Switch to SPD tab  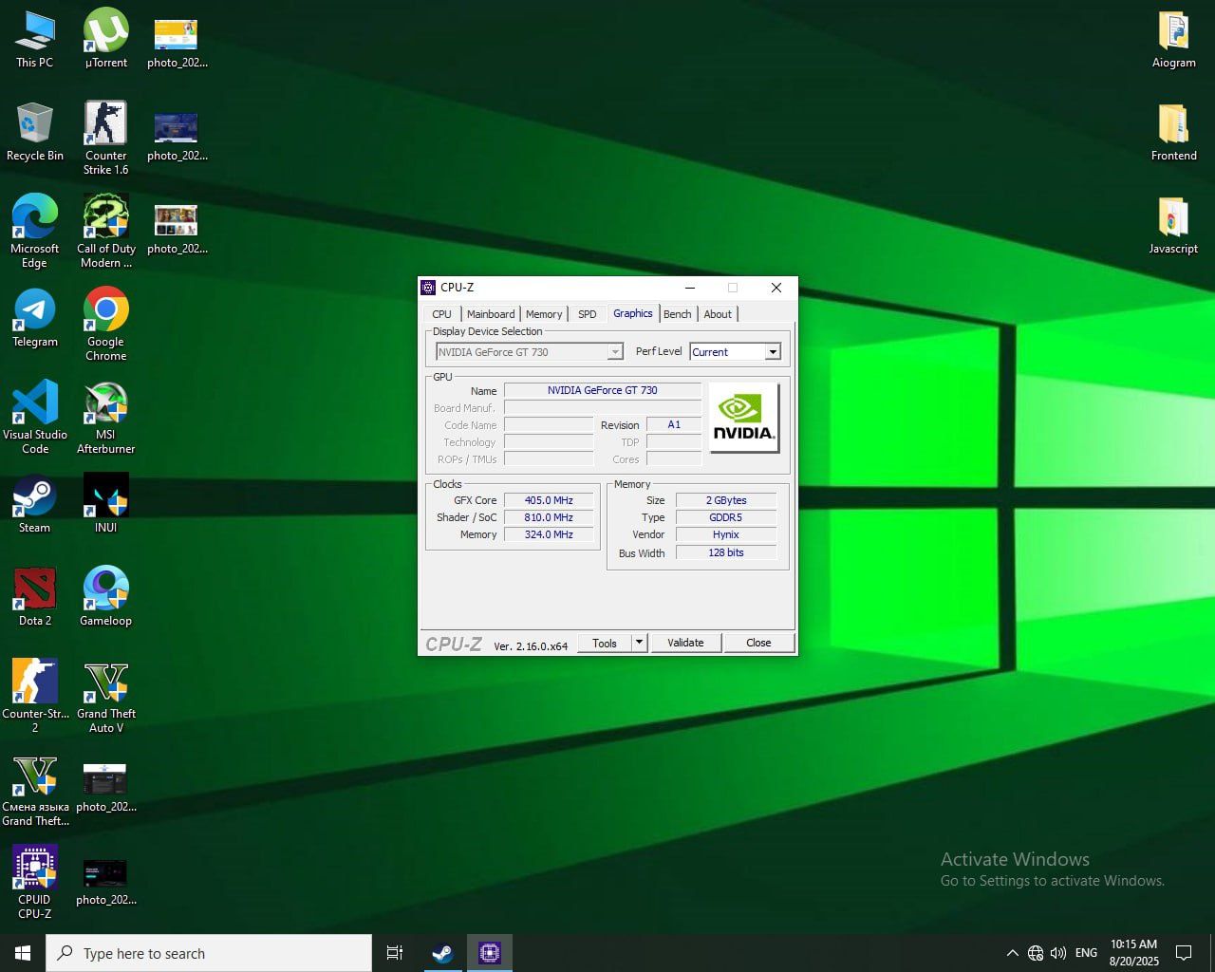click(x=588, y=314)
